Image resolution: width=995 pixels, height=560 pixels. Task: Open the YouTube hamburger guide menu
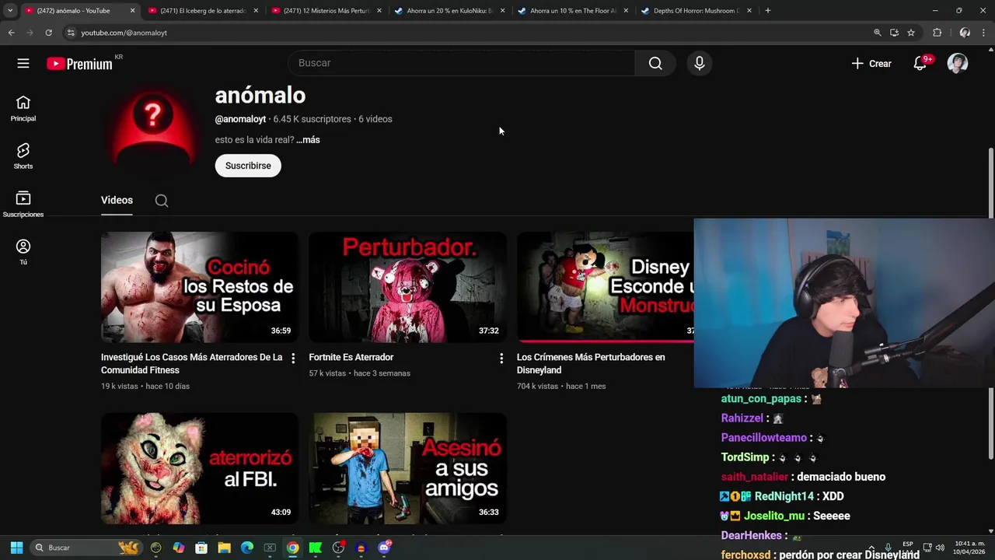pos(23,63)
